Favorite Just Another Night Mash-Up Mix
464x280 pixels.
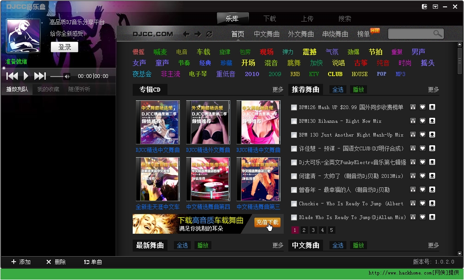pyautogui.click(x=422, y=135)
